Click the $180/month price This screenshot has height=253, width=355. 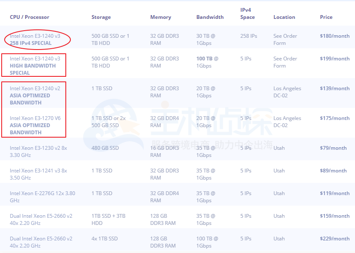click(334, 36)
